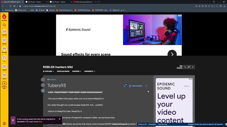Click the View Source button

point(135,86)
